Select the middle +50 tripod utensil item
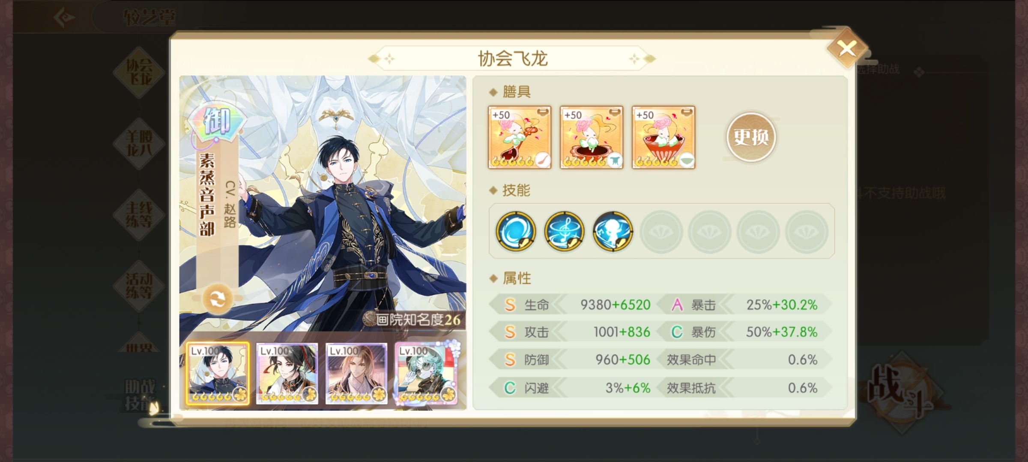Viewport: 1028px width, 462px height. [592, 137]
